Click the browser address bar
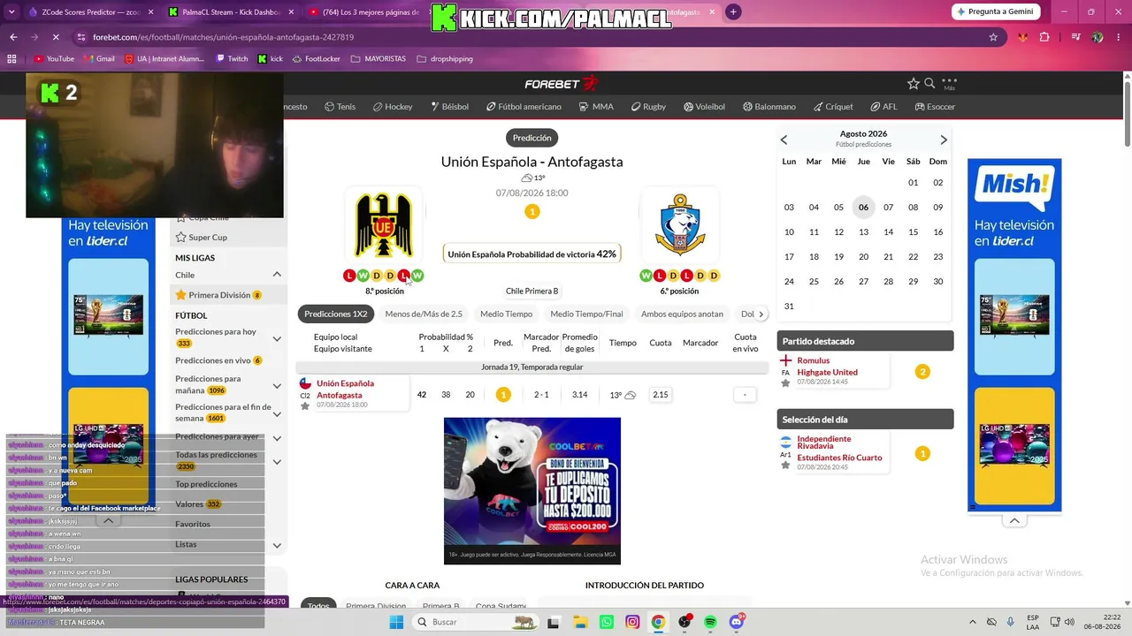The height and width of the screenshot is (636, 1132). pos(531,37)
